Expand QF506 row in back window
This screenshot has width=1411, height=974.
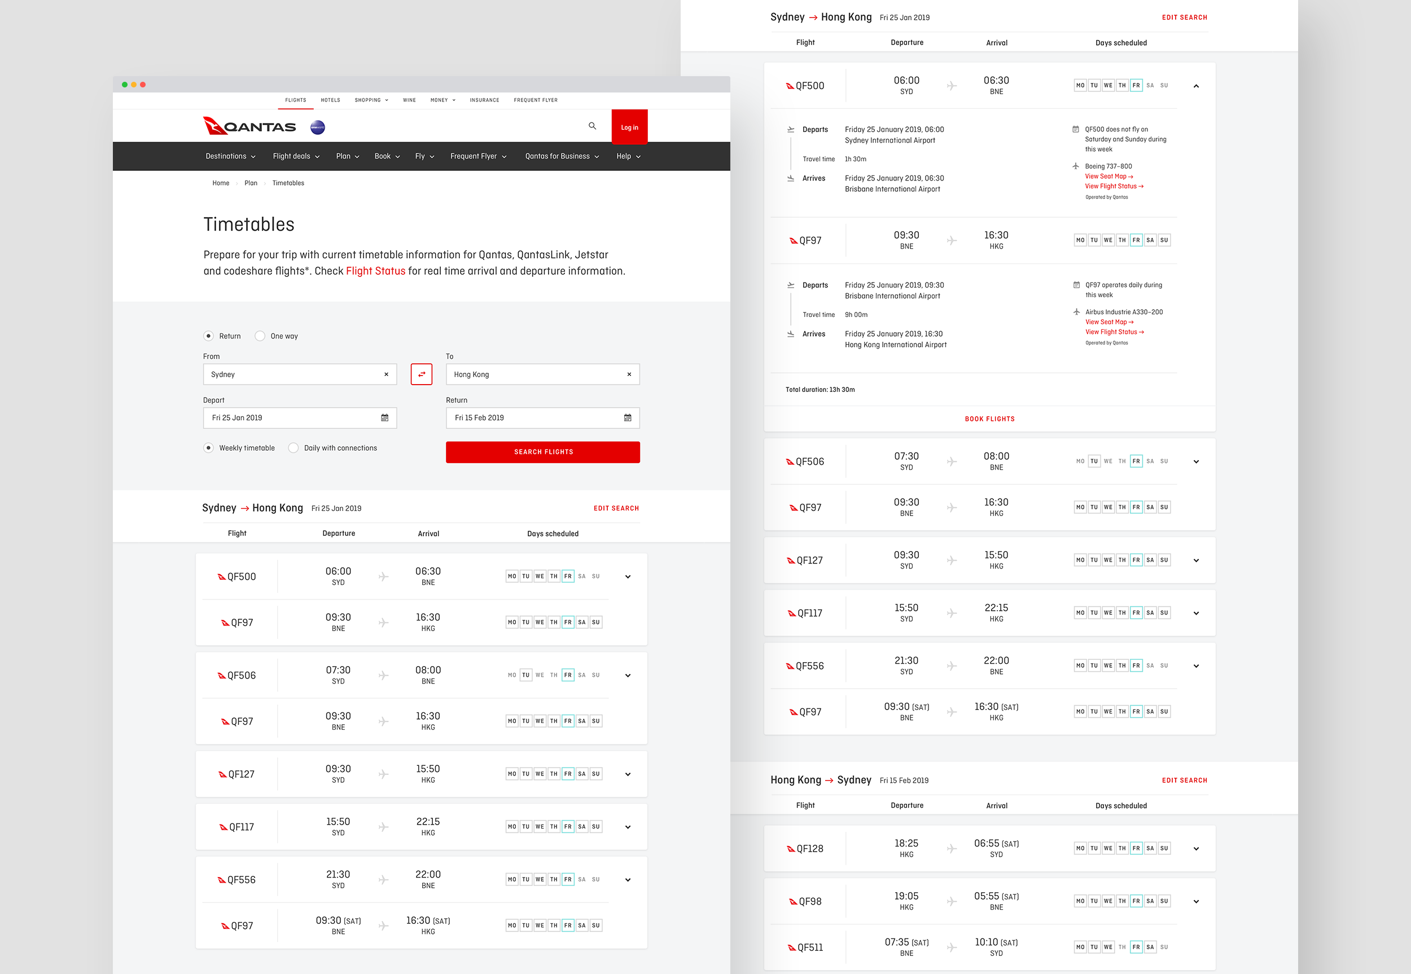tap(1196, 462)
